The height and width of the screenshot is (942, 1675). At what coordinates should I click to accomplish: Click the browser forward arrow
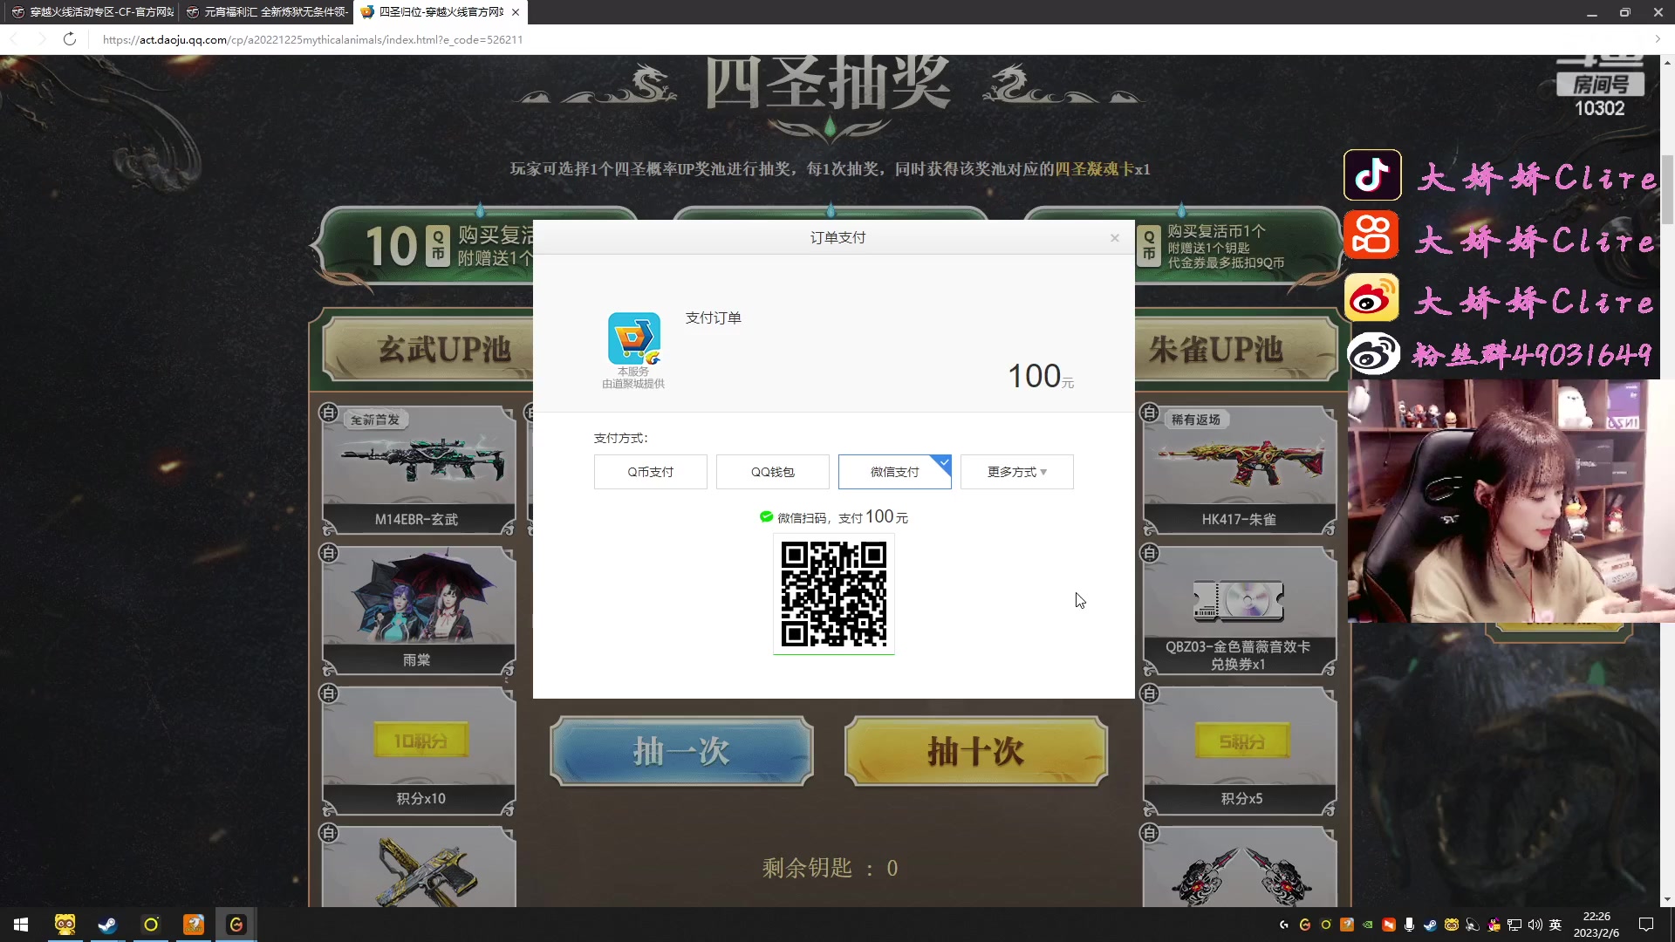click(x=41, y=39)
